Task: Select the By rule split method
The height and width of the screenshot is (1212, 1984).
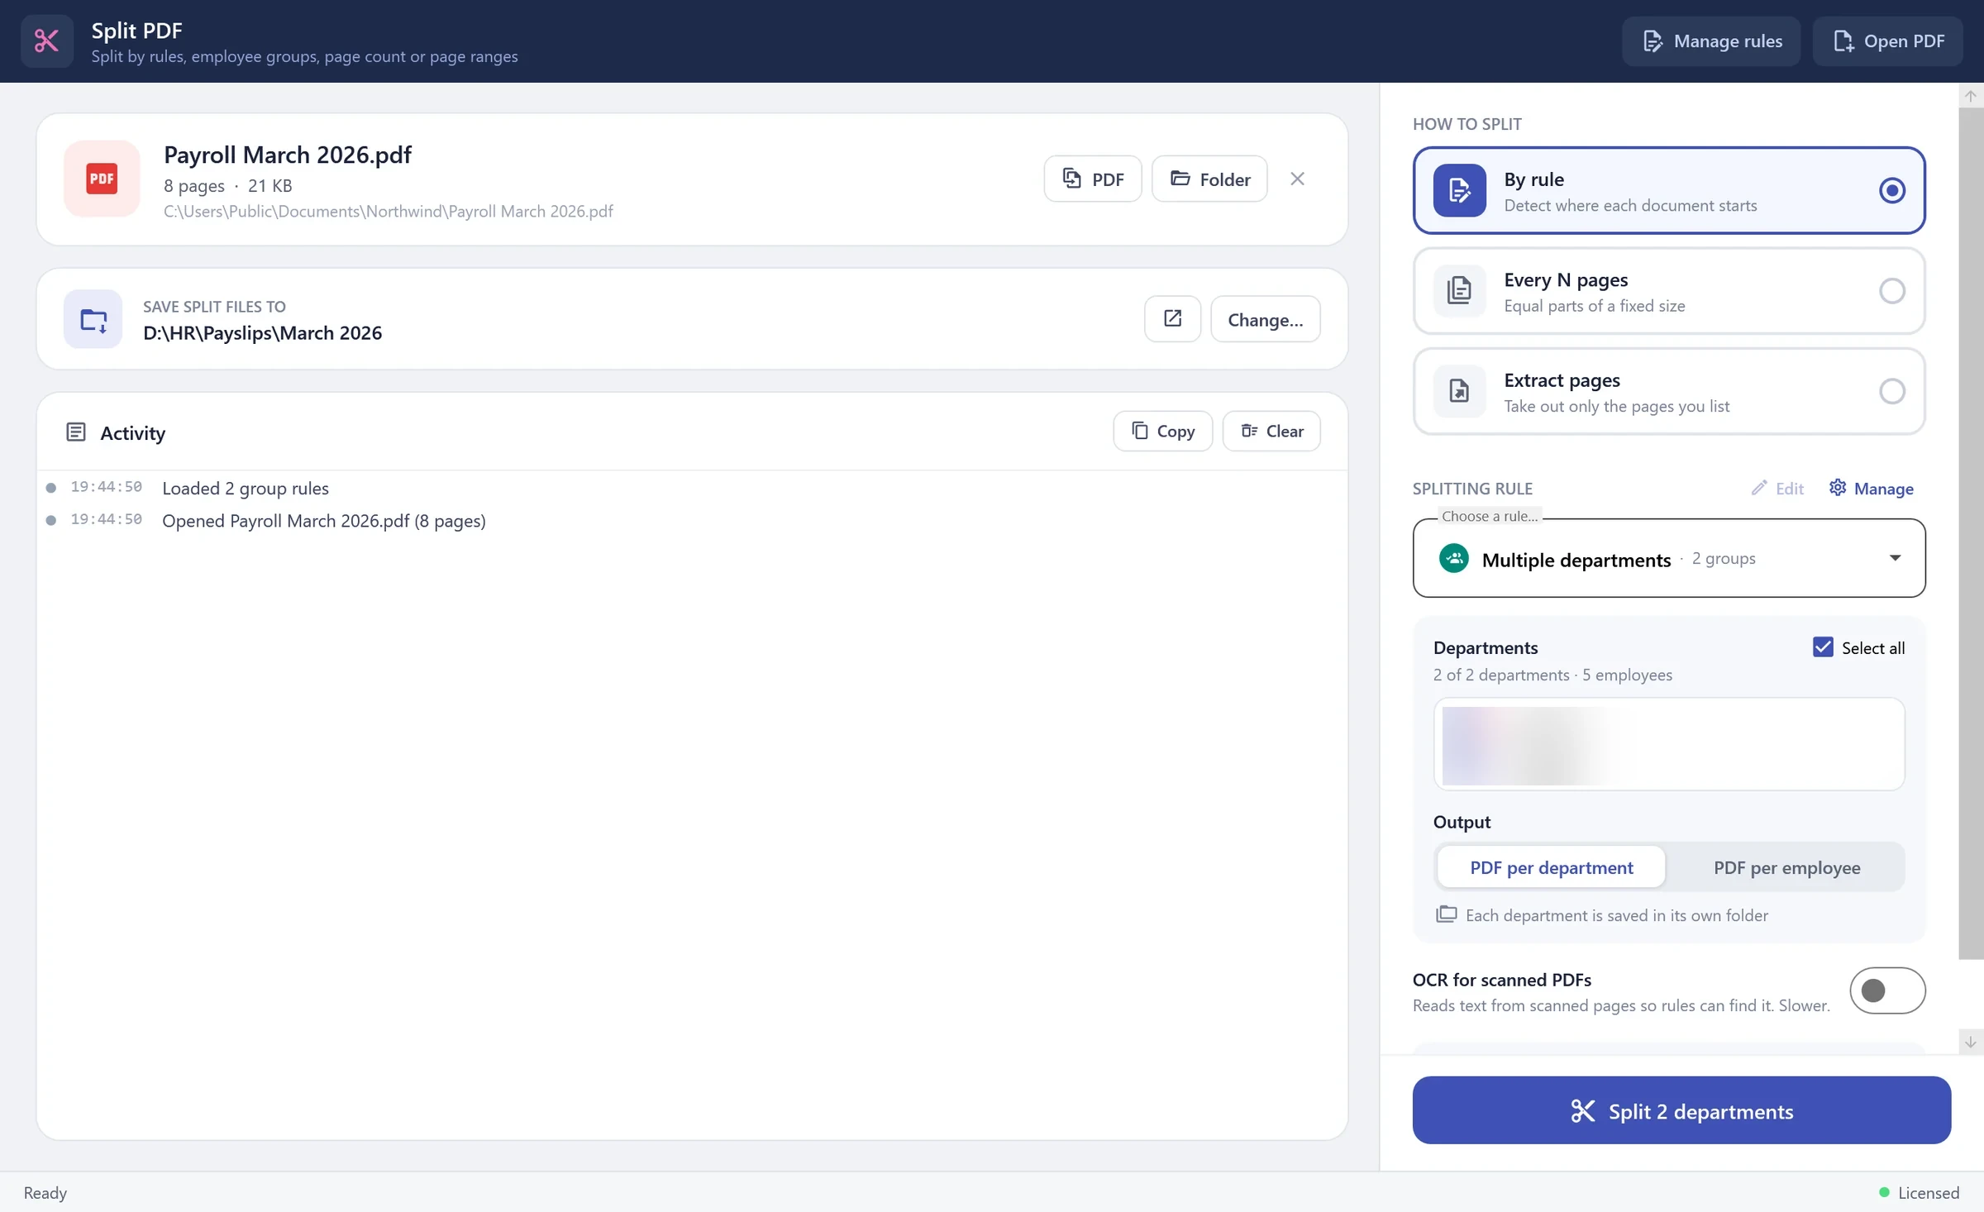Action: [x=1669, y=191]
